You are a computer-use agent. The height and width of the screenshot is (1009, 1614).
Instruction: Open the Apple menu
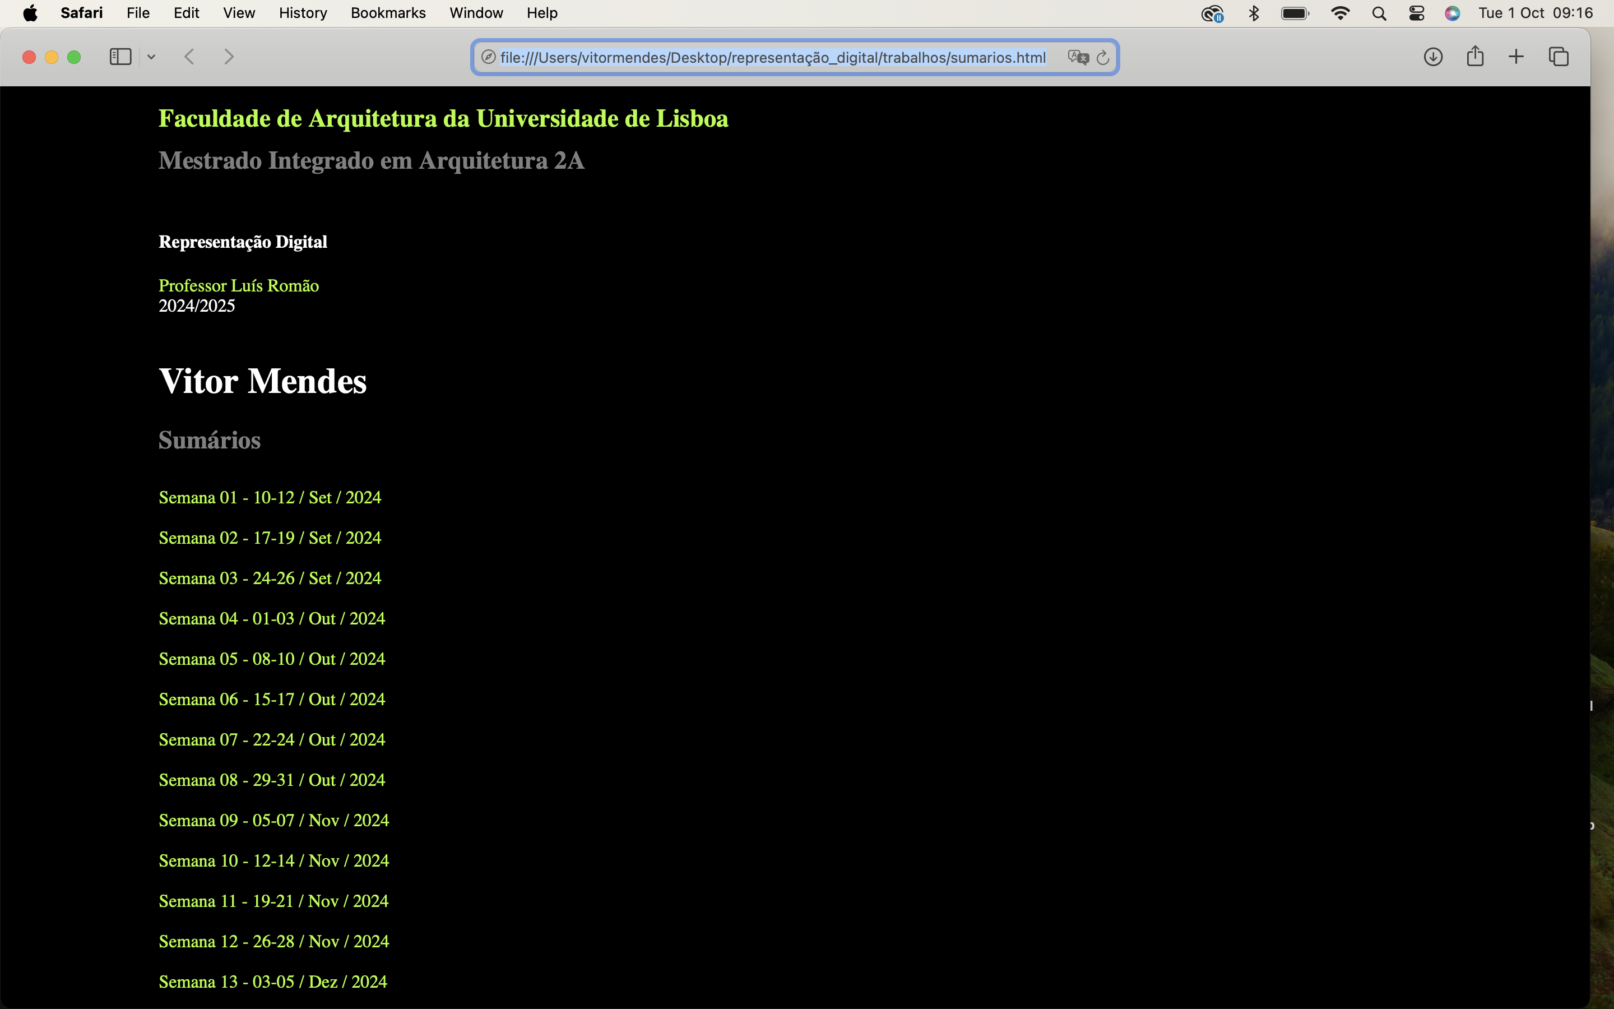pos(30,13)
